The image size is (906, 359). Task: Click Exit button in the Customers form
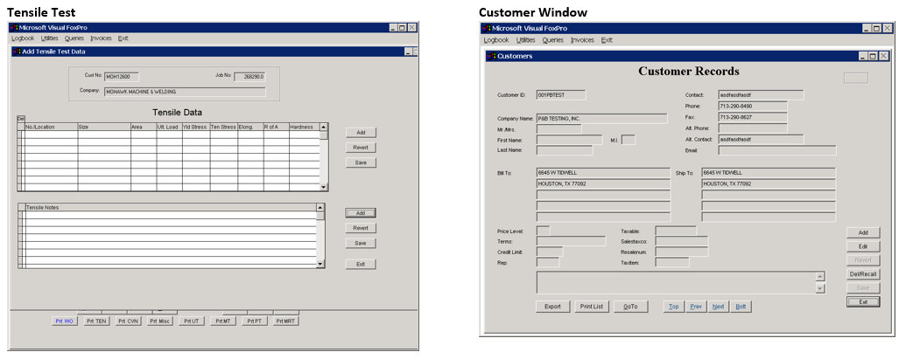point(863,302)
